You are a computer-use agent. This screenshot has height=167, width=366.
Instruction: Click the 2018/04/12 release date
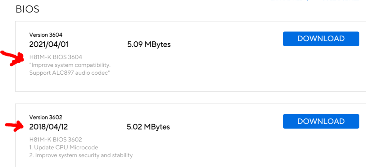49,127
